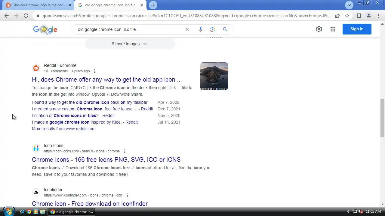The width and height of the screenshot is (385, 216).
Task: Click the 'Iconfinder' site name
Action: pyautogui.click(x=53, y=190)
